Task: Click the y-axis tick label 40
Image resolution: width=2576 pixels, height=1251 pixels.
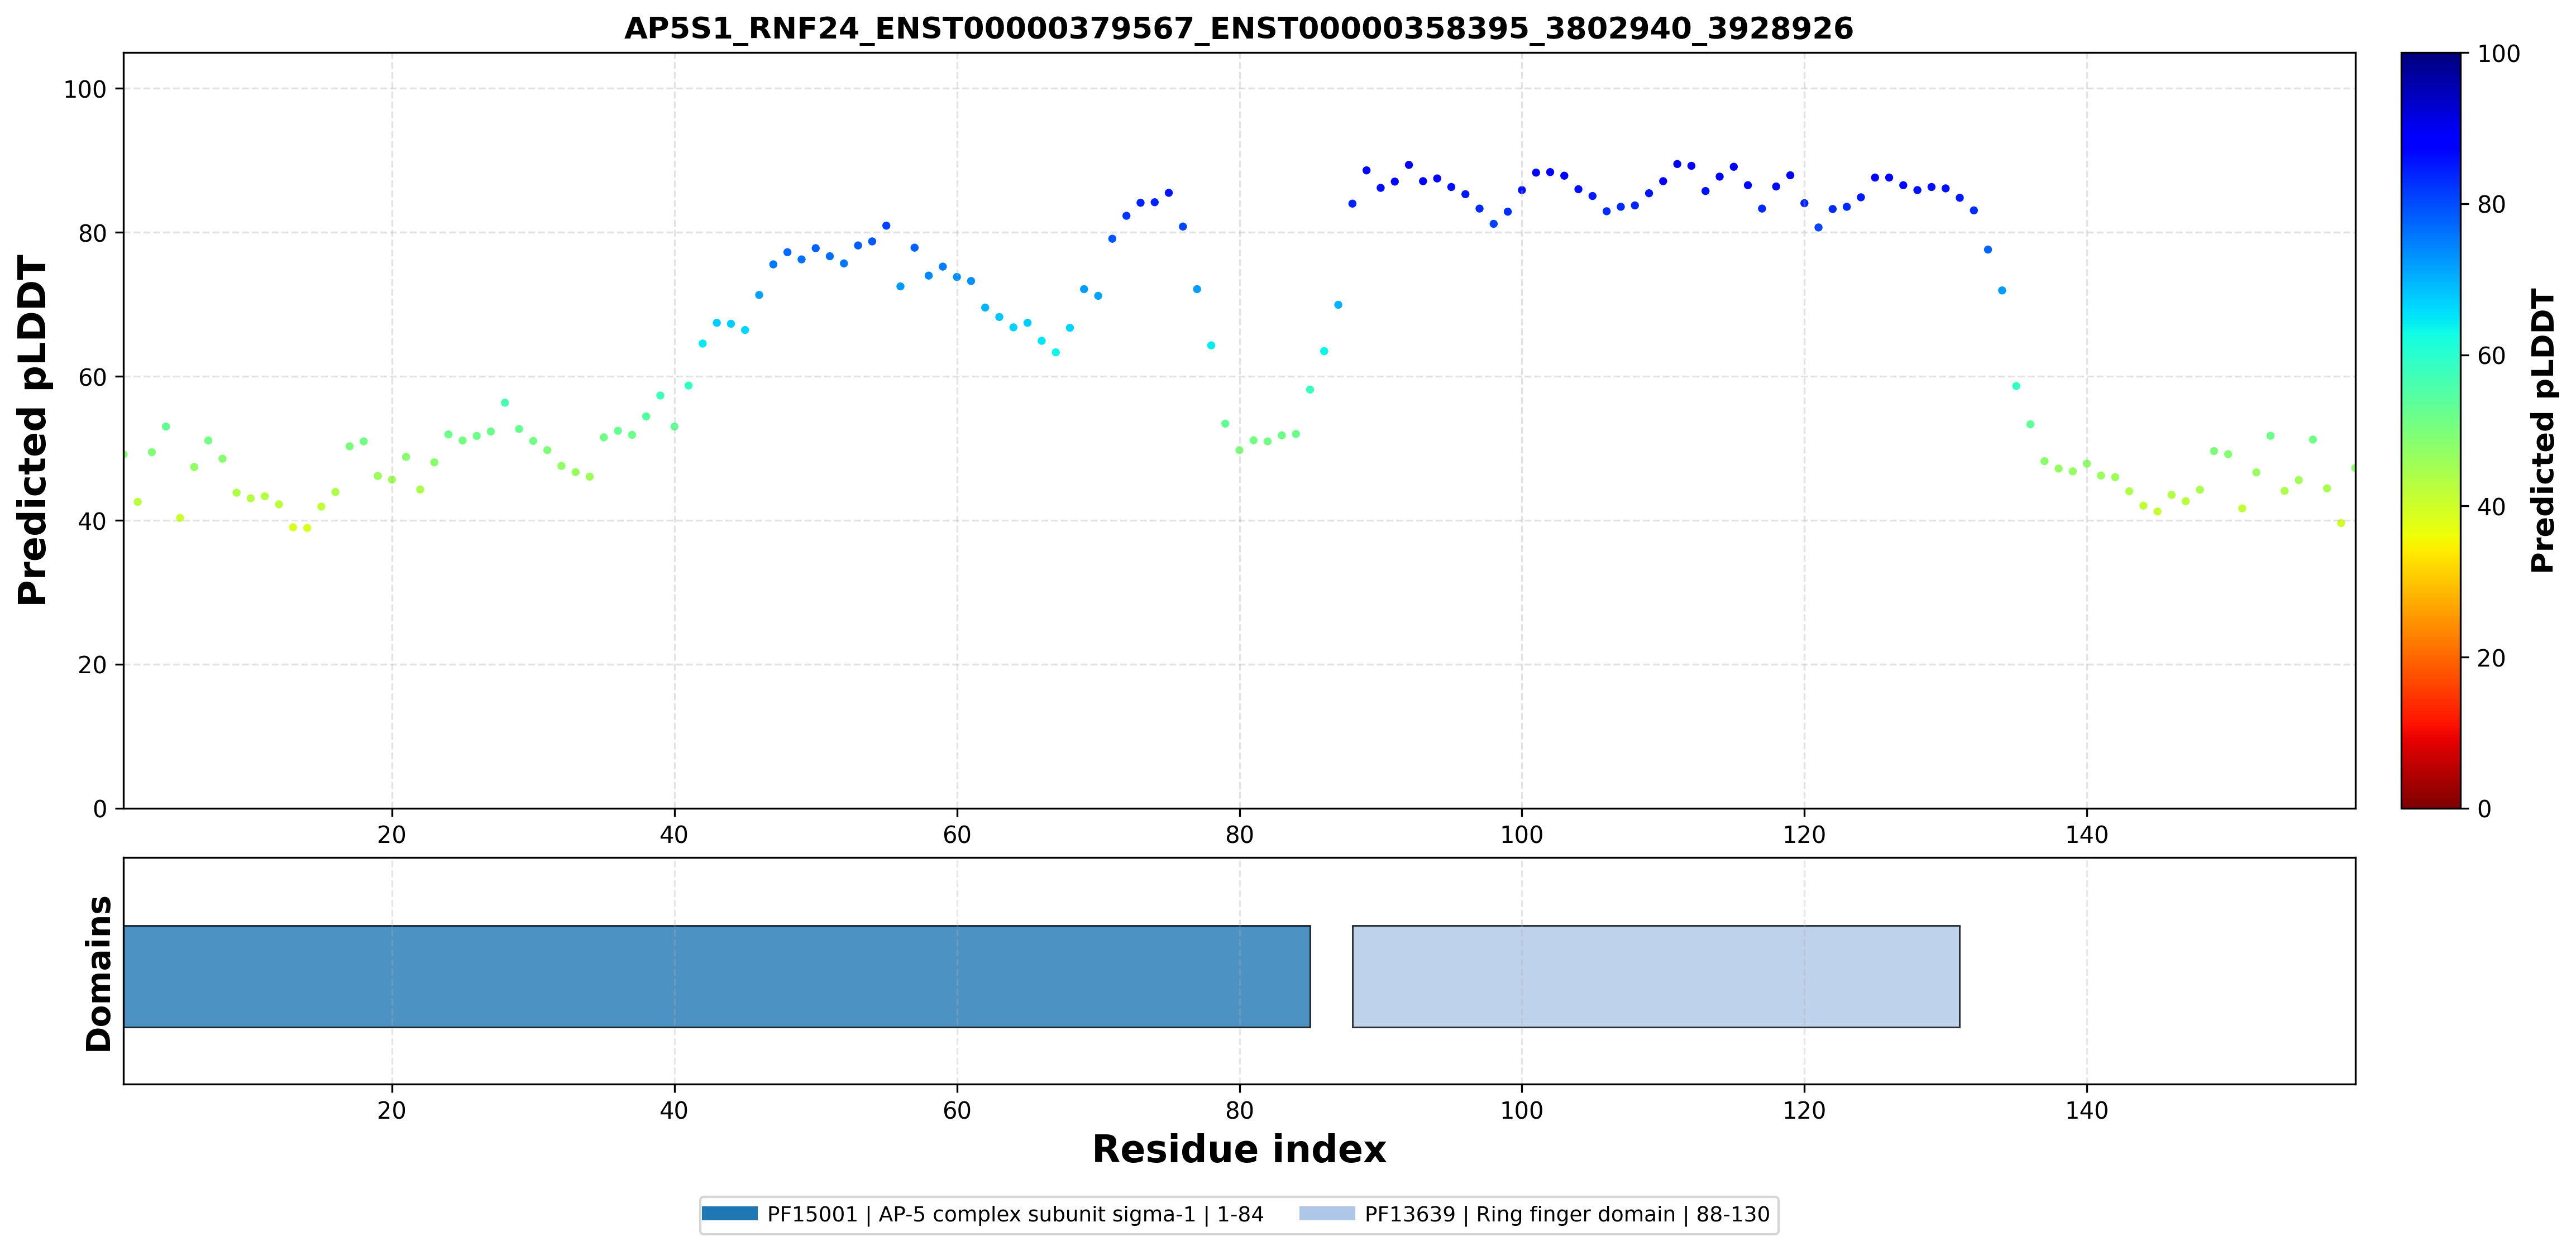Action: pos(92,521)
